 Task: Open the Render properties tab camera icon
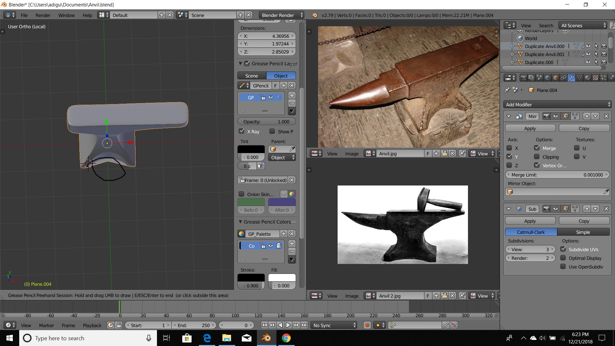tap(523, 78)
